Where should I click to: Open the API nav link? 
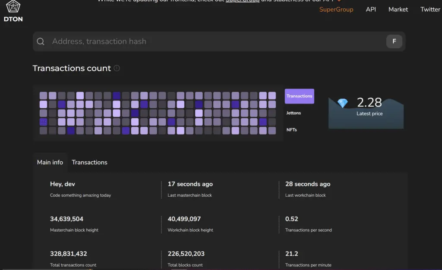[x=371, y=9]
